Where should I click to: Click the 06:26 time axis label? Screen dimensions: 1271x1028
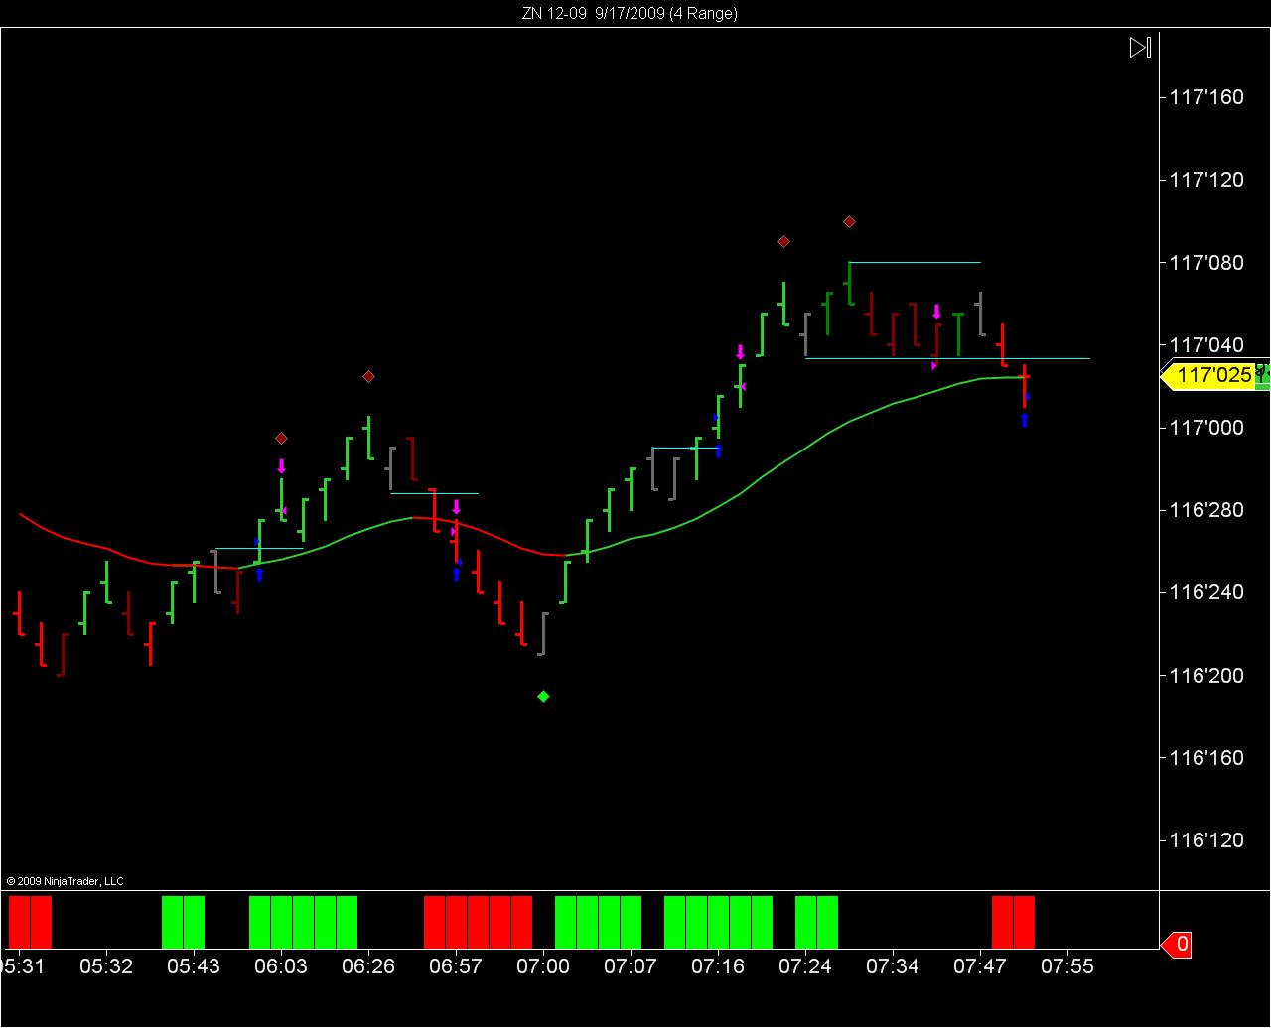pyautogui.click(x=368, y=965)
